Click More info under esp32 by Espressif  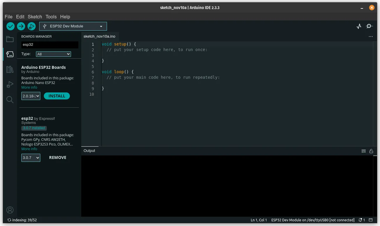pyautogui.click(x=29, y=149)
